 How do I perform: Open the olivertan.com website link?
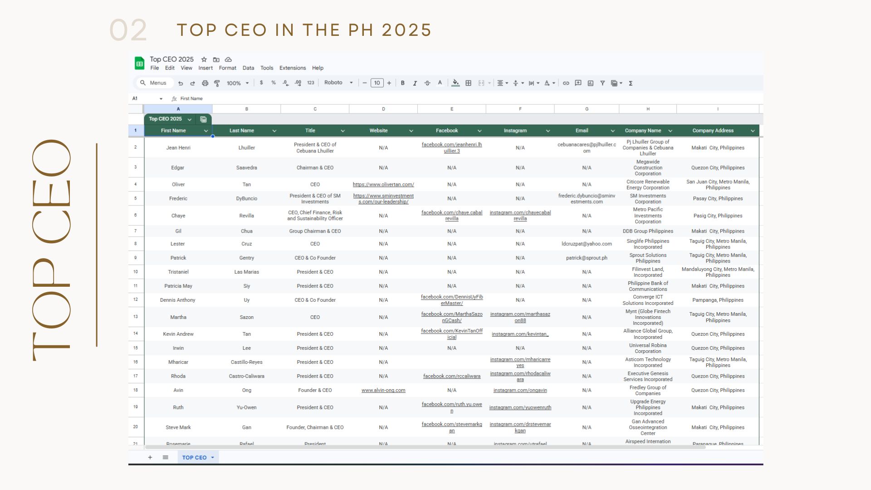coord(383,185)
